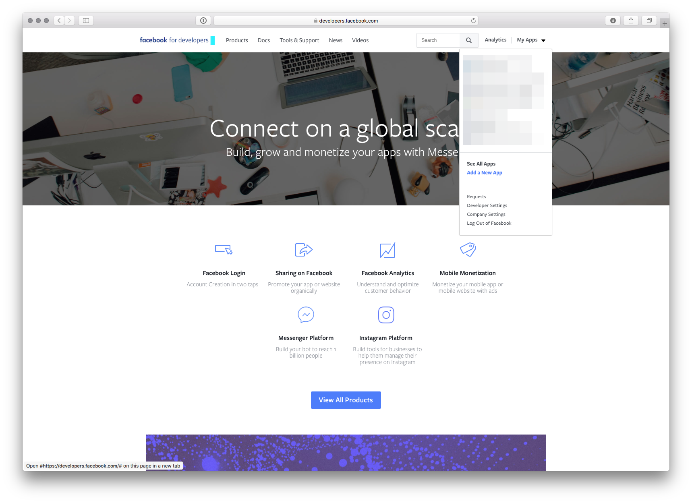This screenshot has height=503, width=692.
Task: Open the Messenger Platform title
Action: point(306,338)
